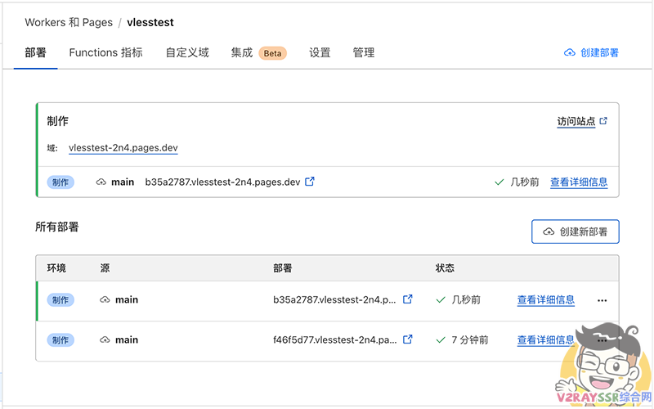Open the 管理 tab
This screenshot has height=409, width=654.
364,52
